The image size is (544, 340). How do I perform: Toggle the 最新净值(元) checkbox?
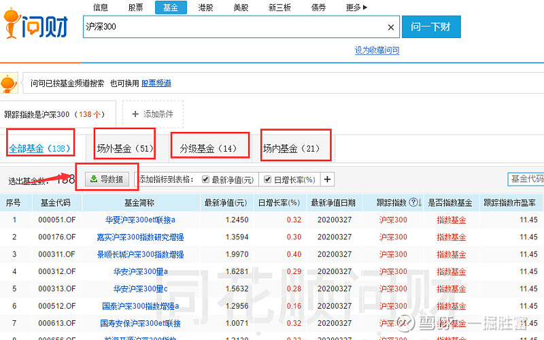[x=206, y=180]
